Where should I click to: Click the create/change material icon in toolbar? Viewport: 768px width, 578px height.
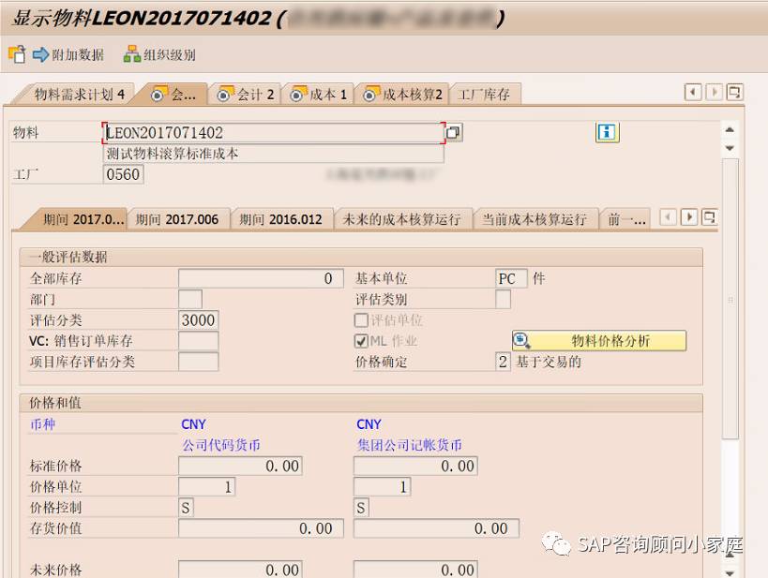(x=17, y=54)
